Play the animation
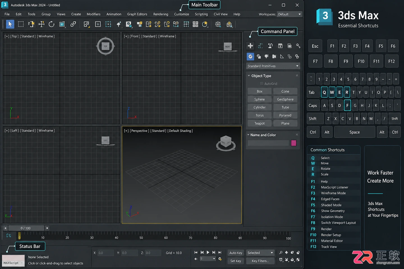 click(x=208, y=252)
